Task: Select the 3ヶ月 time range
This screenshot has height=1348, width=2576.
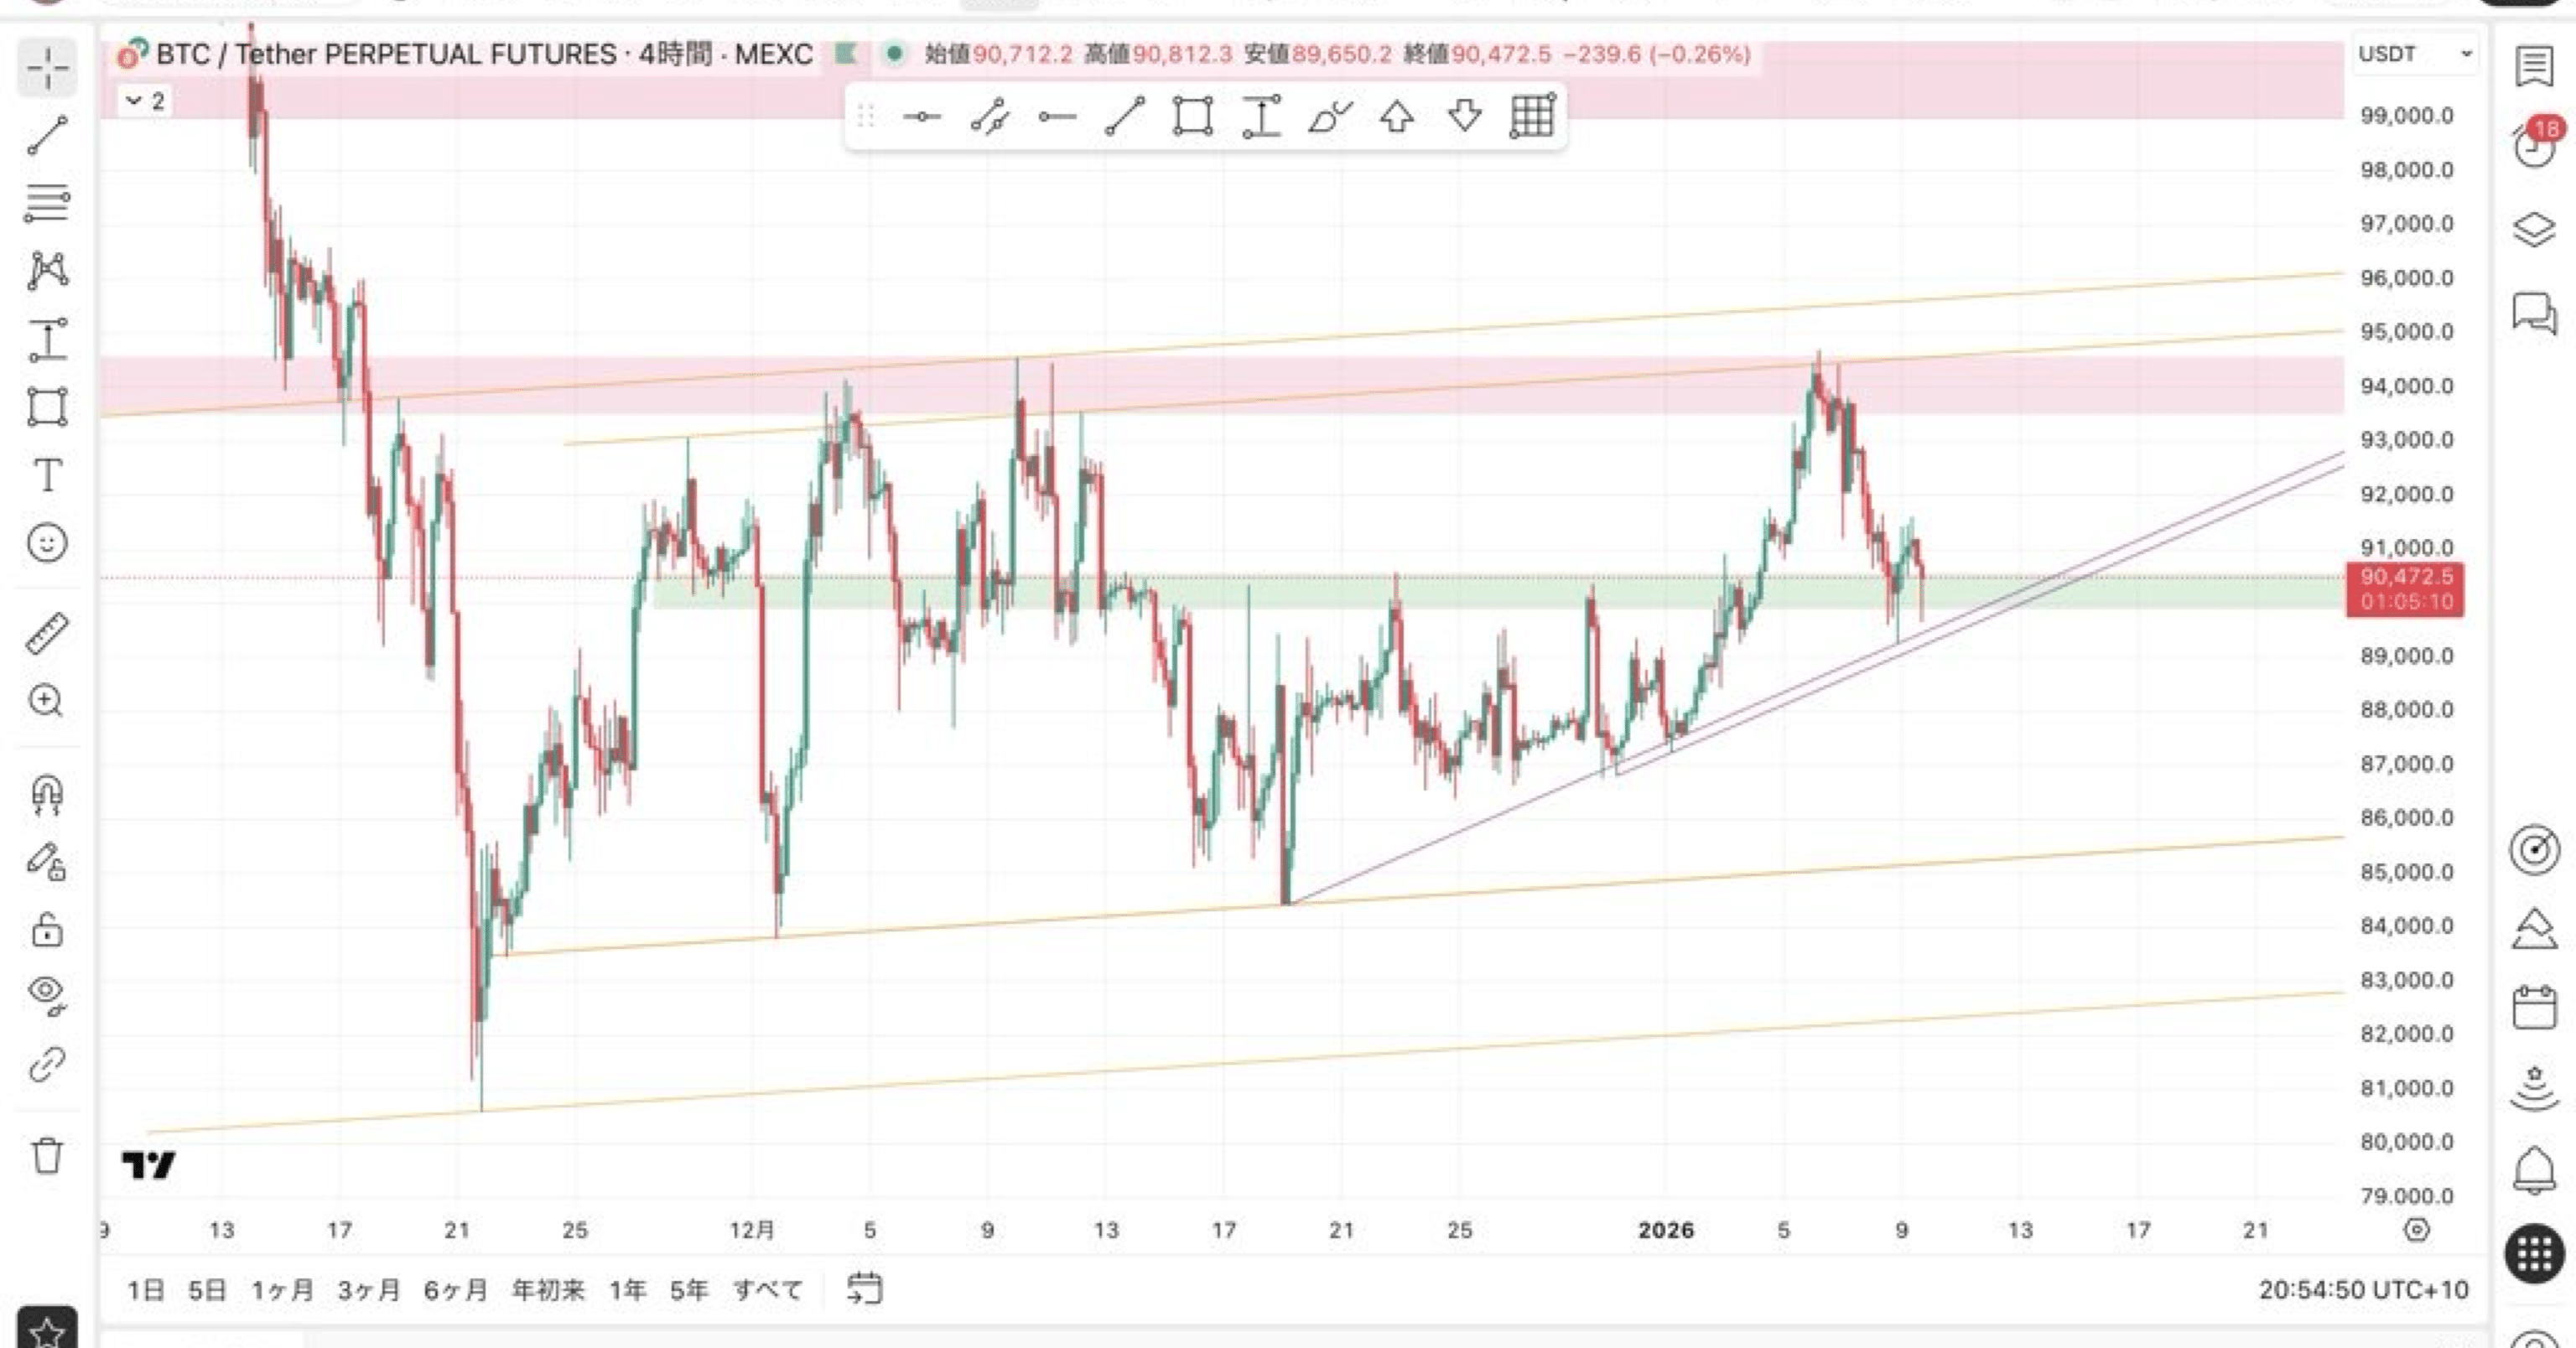Action: pyautogui.click(x=368, y=1290)
